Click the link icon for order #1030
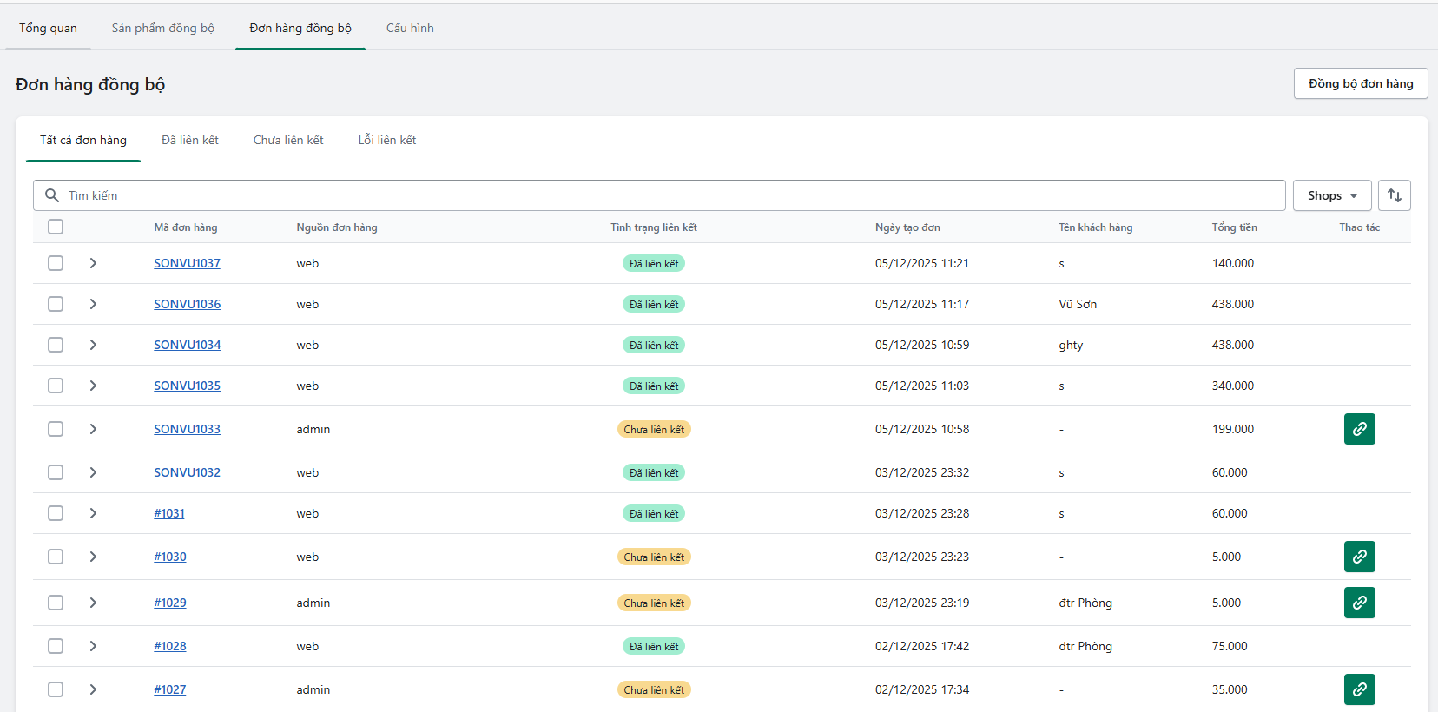 [x=1359, y=557]
